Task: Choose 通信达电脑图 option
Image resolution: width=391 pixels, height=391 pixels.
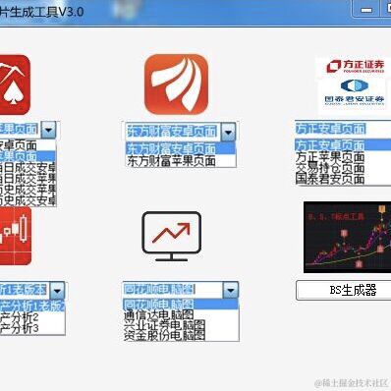Action: point(181,315)
